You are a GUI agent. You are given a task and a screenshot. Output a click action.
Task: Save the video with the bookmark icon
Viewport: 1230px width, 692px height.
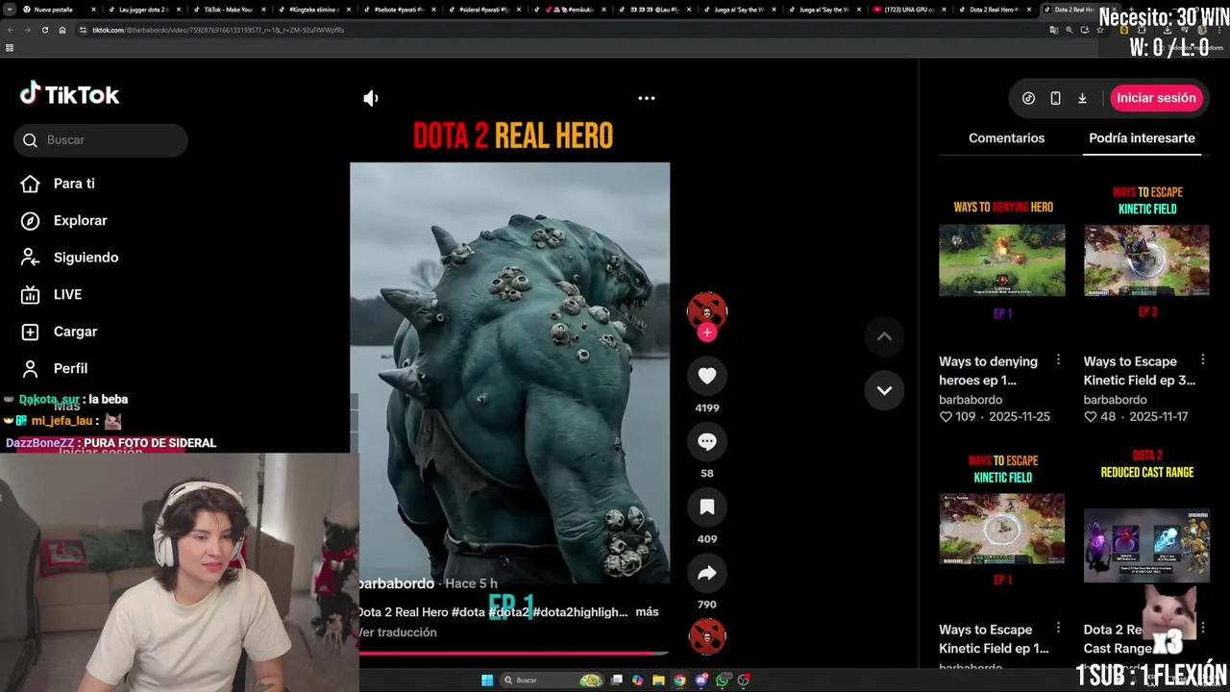[707, 507]
